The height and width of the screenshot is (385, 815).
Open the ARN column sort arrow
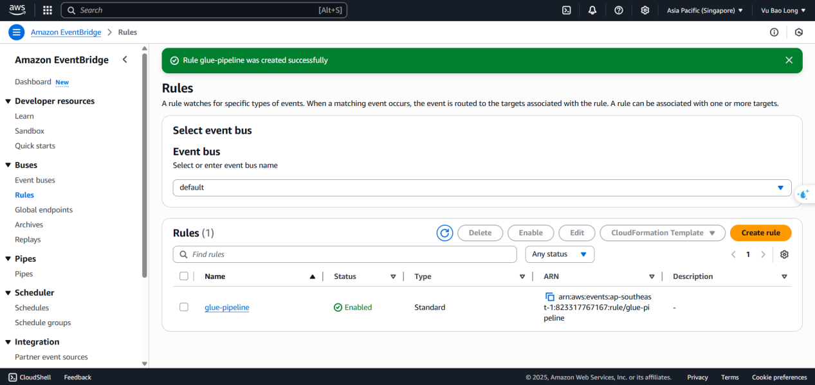(x=652, y=276)
